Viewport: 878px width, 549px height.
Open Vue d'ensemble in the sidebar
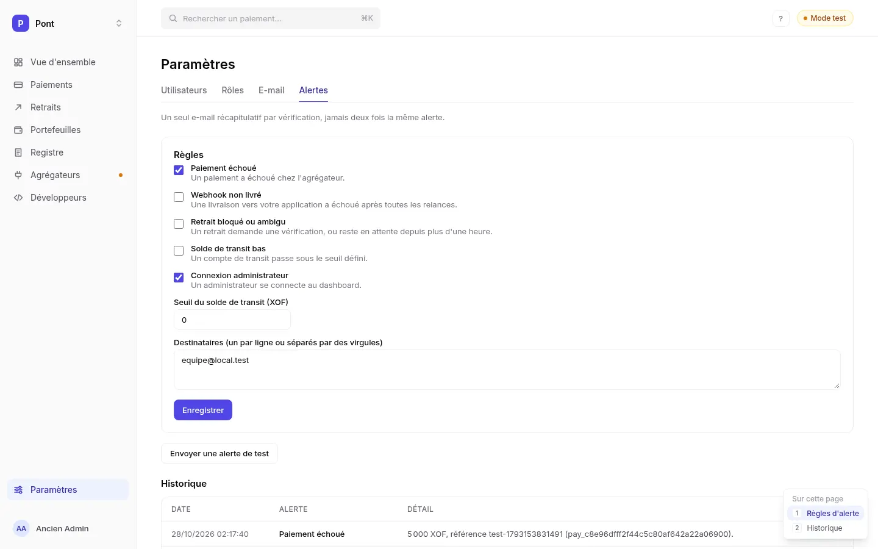click(x=68, y=62)
